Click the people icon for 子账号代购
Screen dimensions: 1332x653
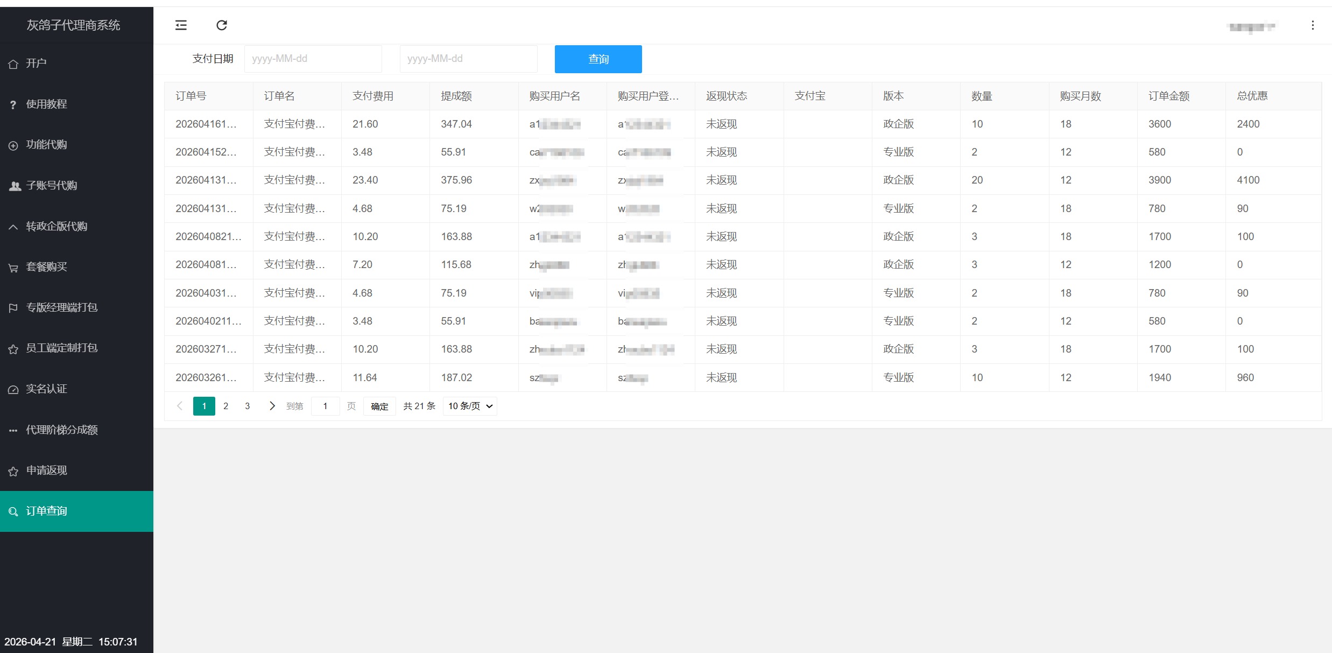[15, 186]
